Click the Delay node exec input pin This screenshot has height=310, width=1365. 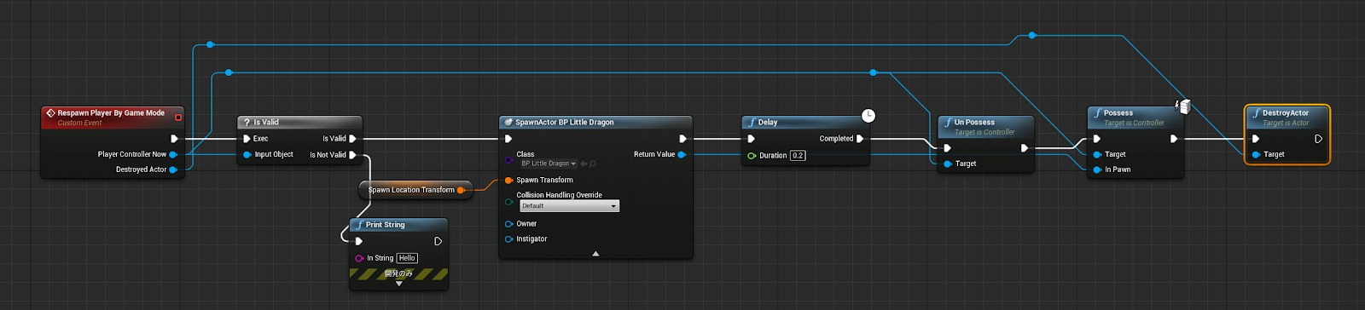tap(751, 139)
